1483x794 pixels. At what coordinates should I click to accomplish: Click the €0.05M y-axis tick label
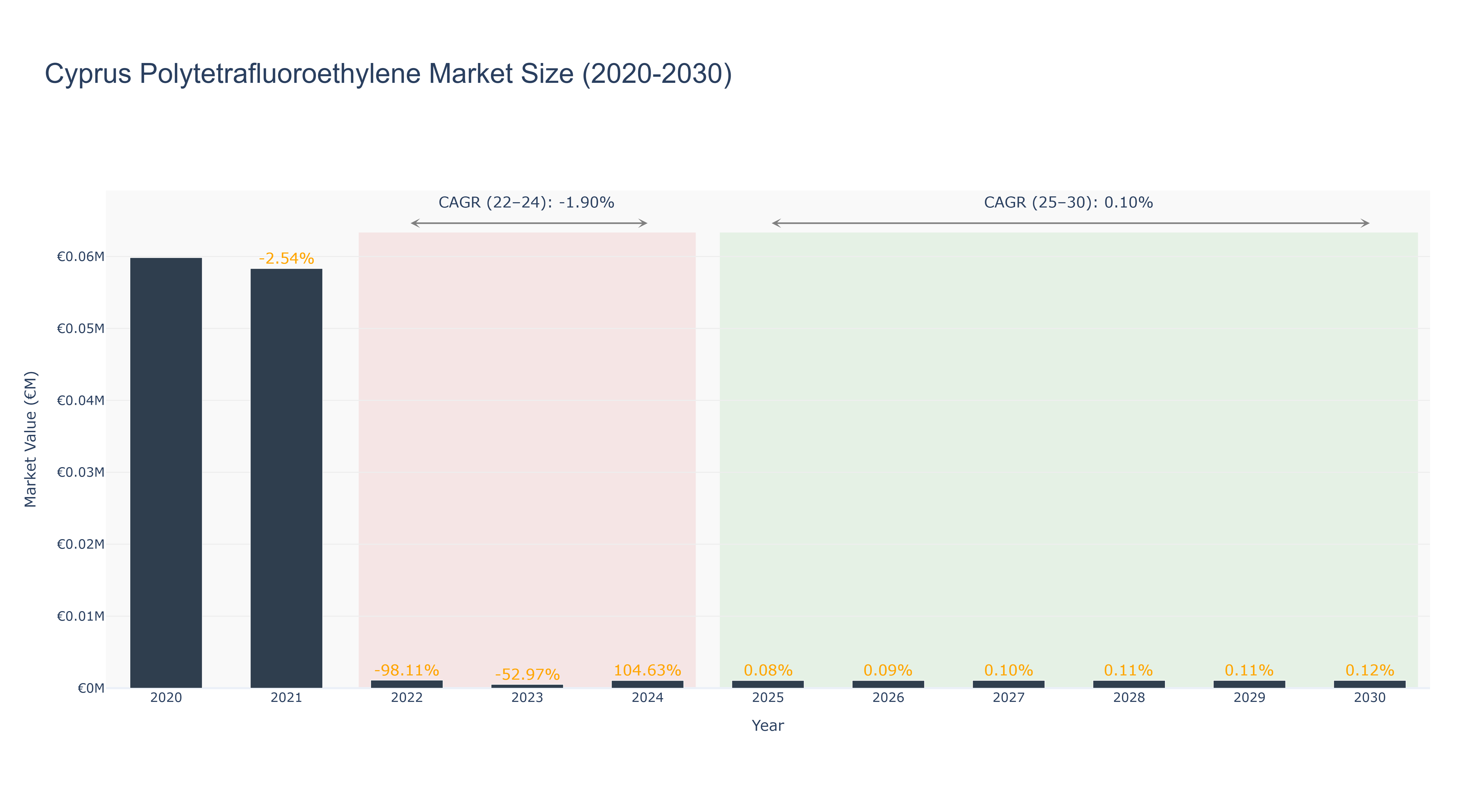coord(81,328)
